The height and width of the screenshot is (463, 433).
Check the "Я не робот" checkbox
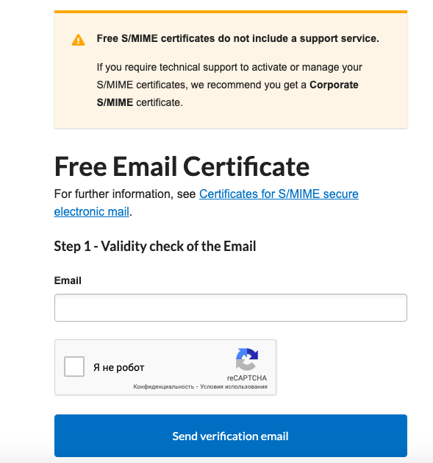74,367
